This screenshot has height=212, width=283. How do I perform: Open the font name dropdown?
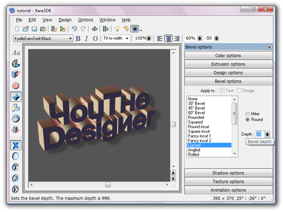70,38
